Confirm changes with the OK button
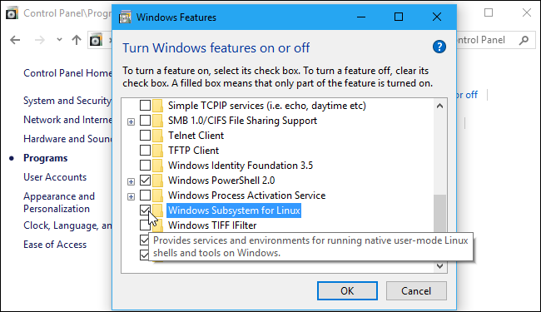 click(347, 291)
